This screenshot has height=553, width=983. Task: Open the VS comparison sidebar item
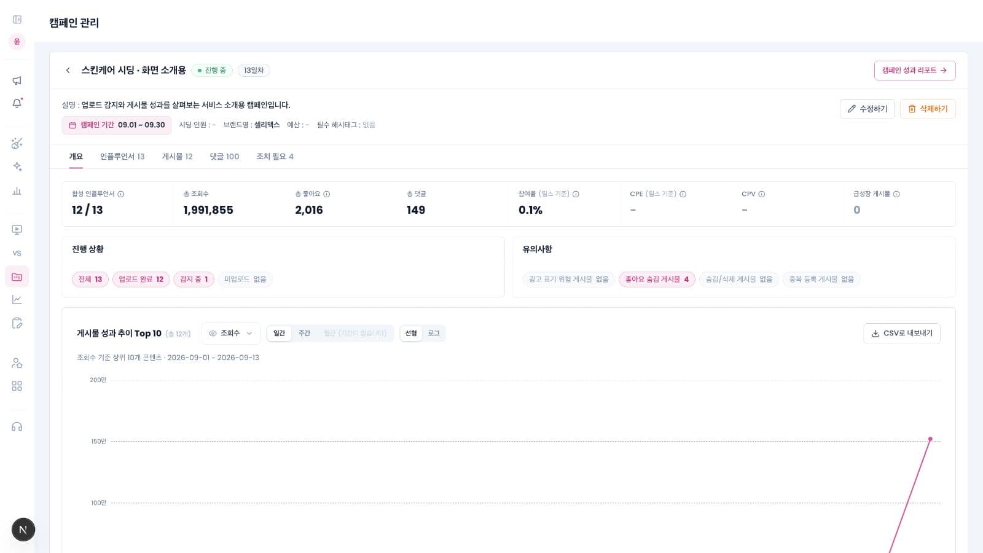(17, 253)
